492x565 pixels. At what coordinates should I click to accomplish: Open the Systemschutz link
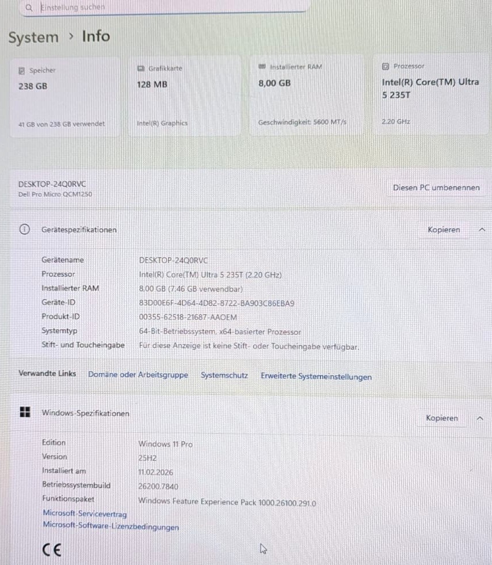(224, 376)
